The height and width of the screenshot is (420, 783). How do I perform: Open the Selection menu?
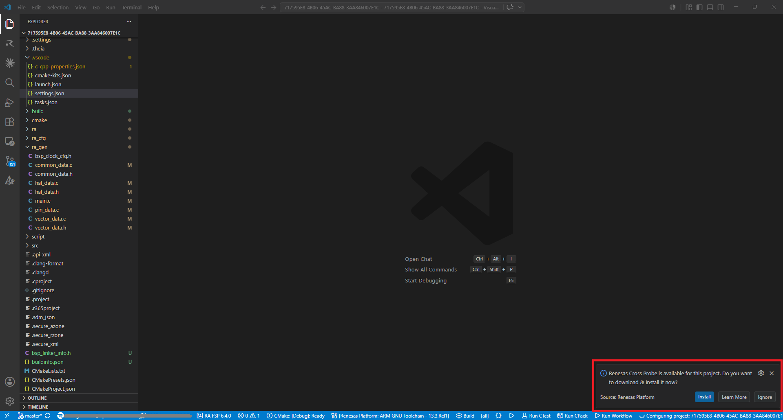coord(58,7)
